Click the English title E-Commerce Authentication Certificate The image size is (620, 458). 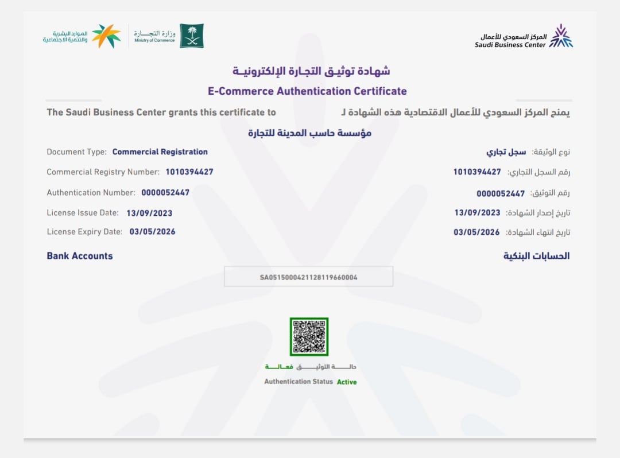307,91
